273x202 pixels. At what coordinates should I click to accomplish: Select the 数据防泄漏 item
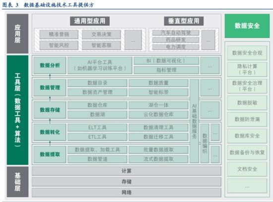(x=247, y=119)
